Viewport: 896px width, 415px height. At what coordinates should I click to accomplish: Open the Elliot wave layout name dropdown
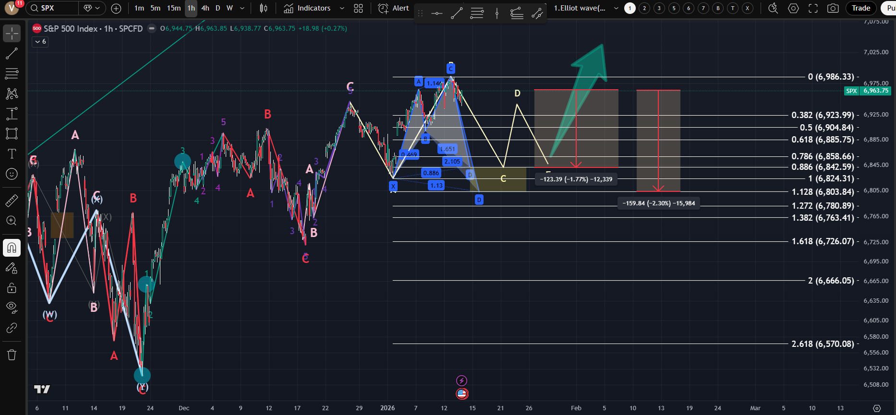pos(616,8)
